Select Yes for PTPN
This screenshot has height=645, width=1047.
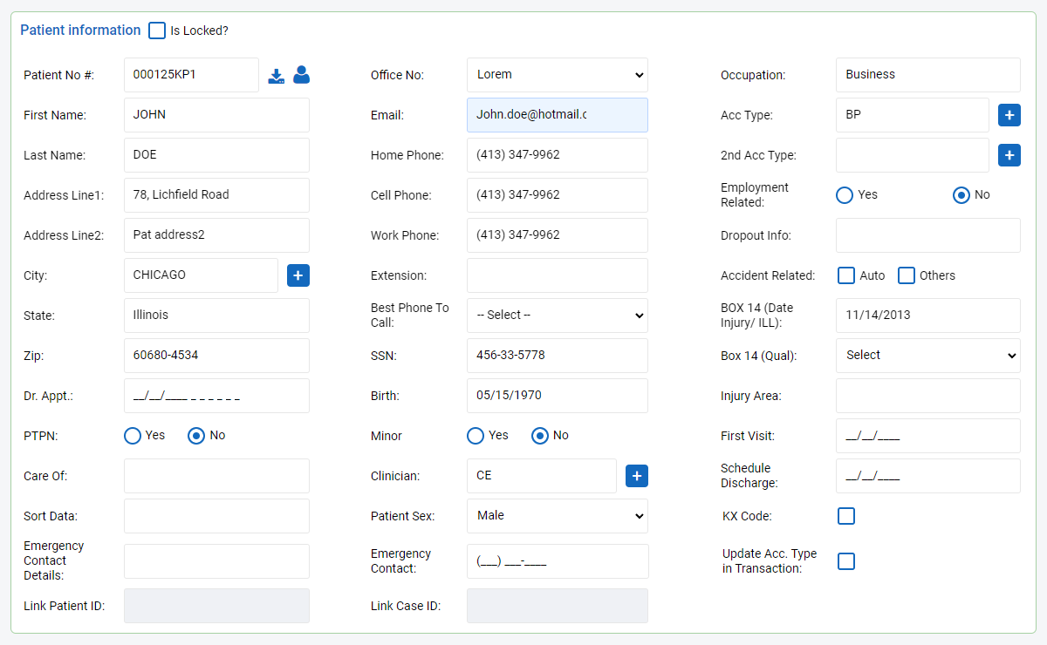(x=132, y=435)
